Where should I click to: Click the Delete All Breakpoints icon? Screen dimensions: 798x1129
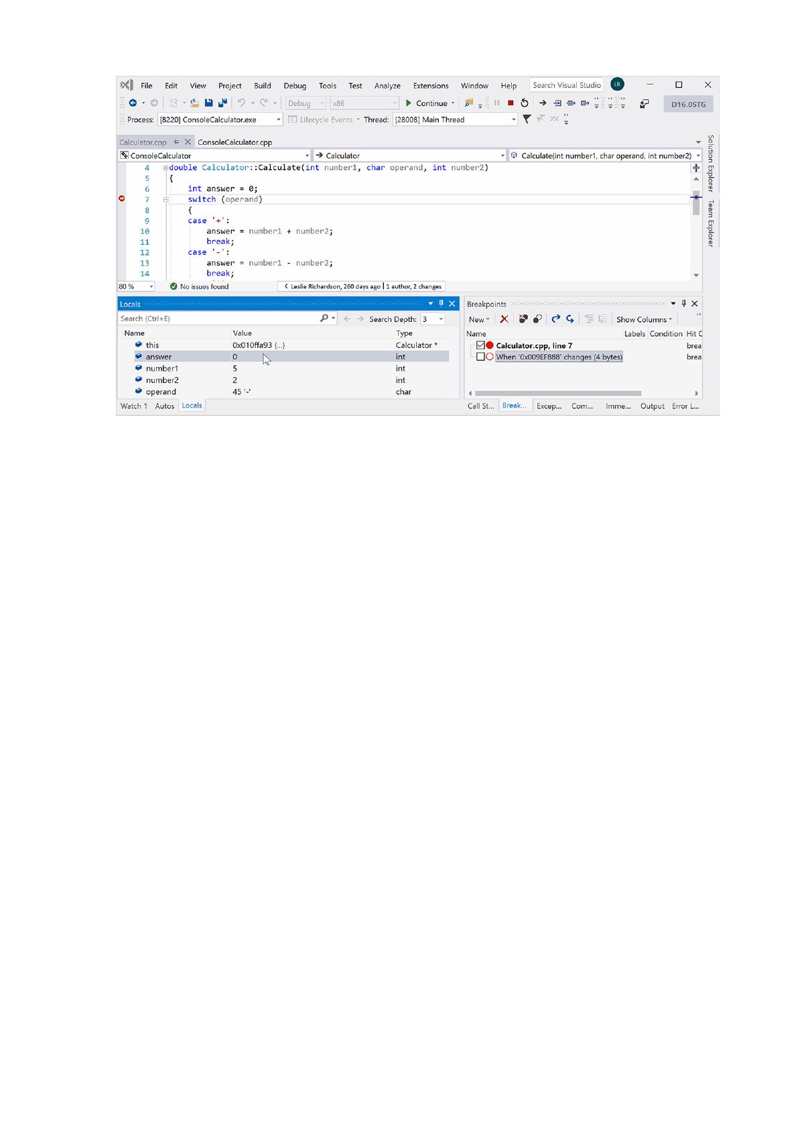[523, 320]
